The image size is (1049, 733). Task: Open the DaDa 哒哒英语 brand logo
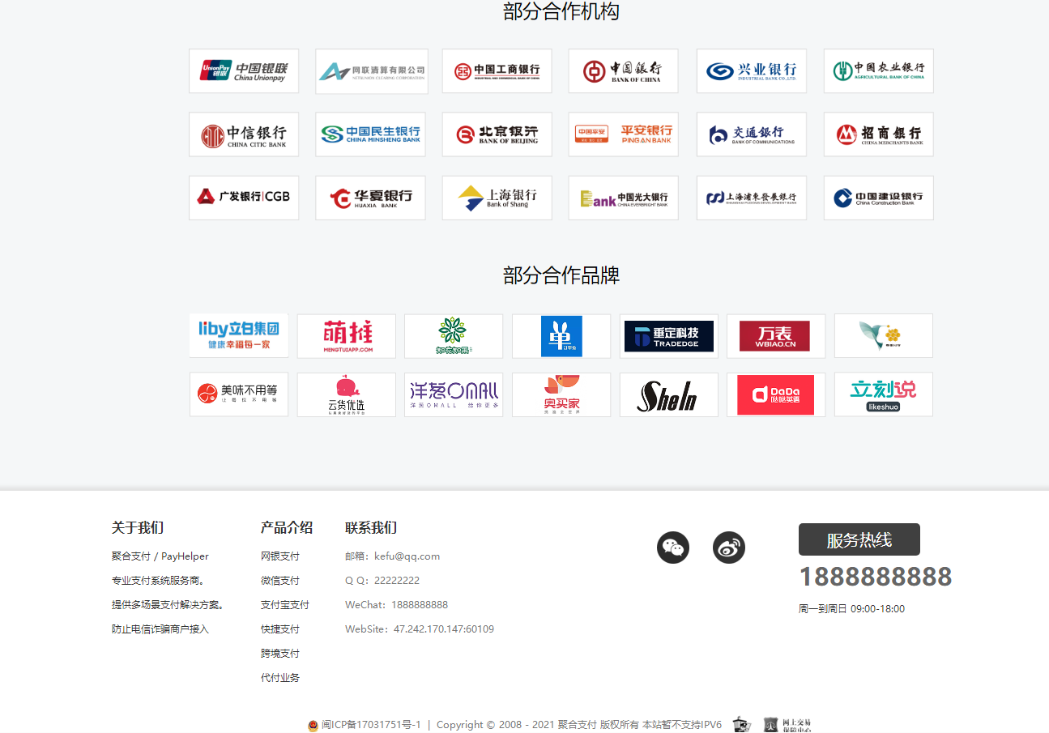[x=776, y=394]
